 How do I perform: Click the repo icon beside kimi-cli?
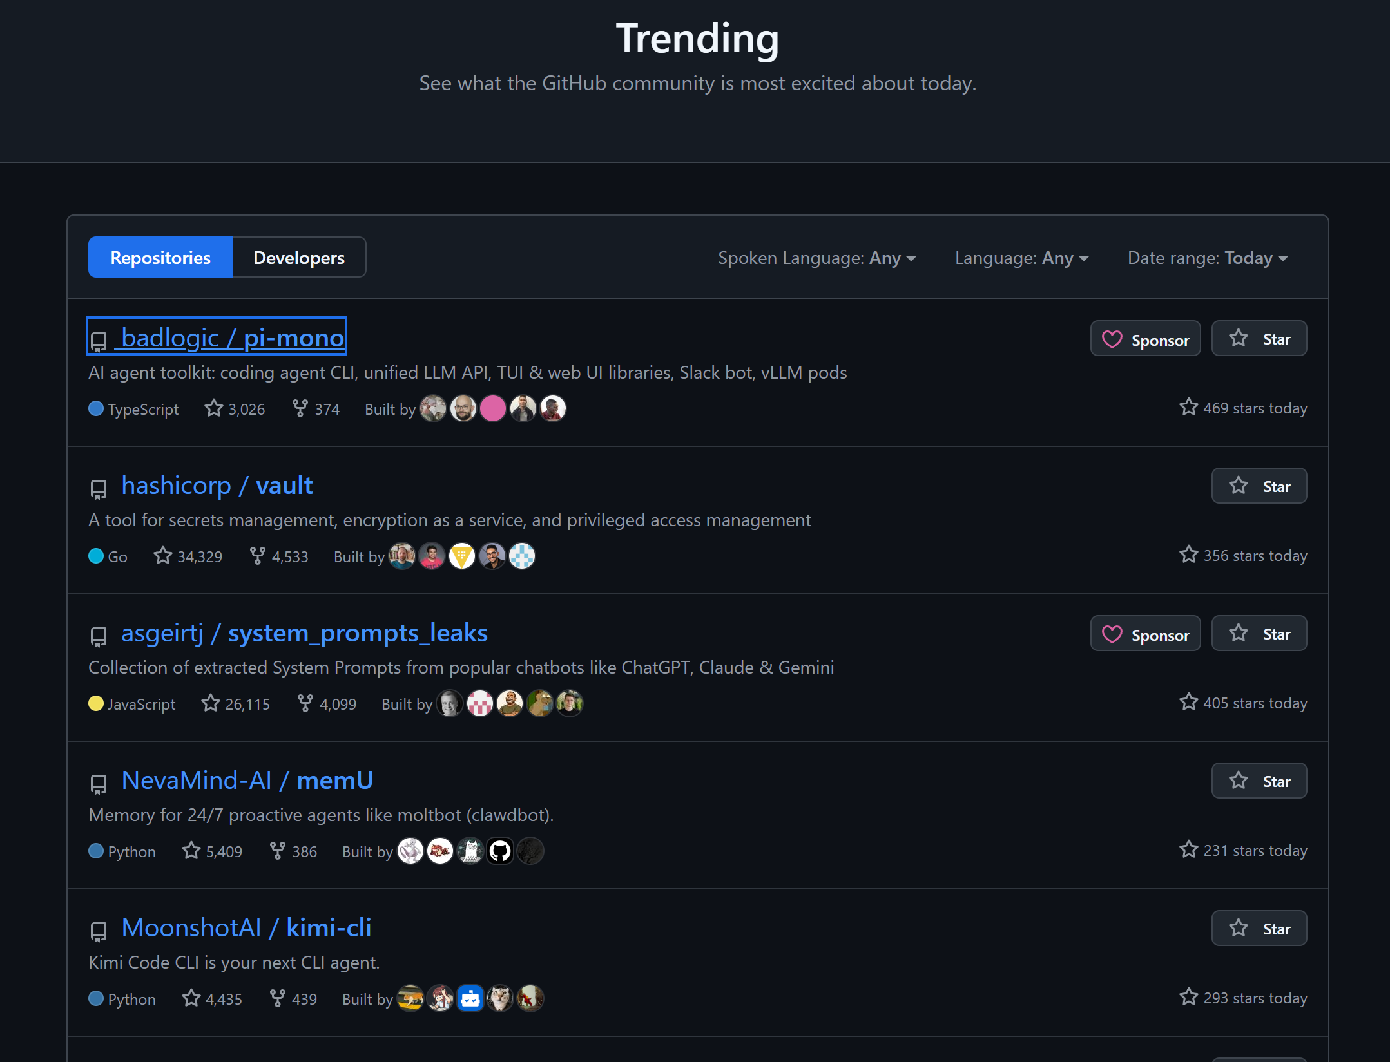(x=98, y=931)
